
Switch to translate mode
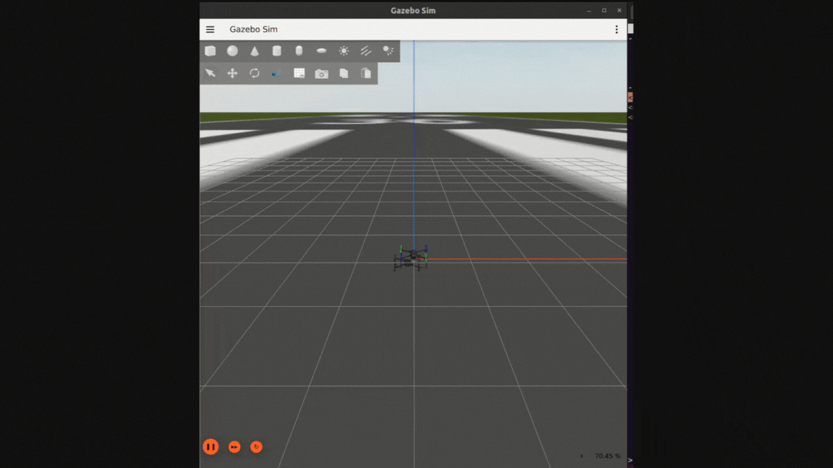[232, 74]
